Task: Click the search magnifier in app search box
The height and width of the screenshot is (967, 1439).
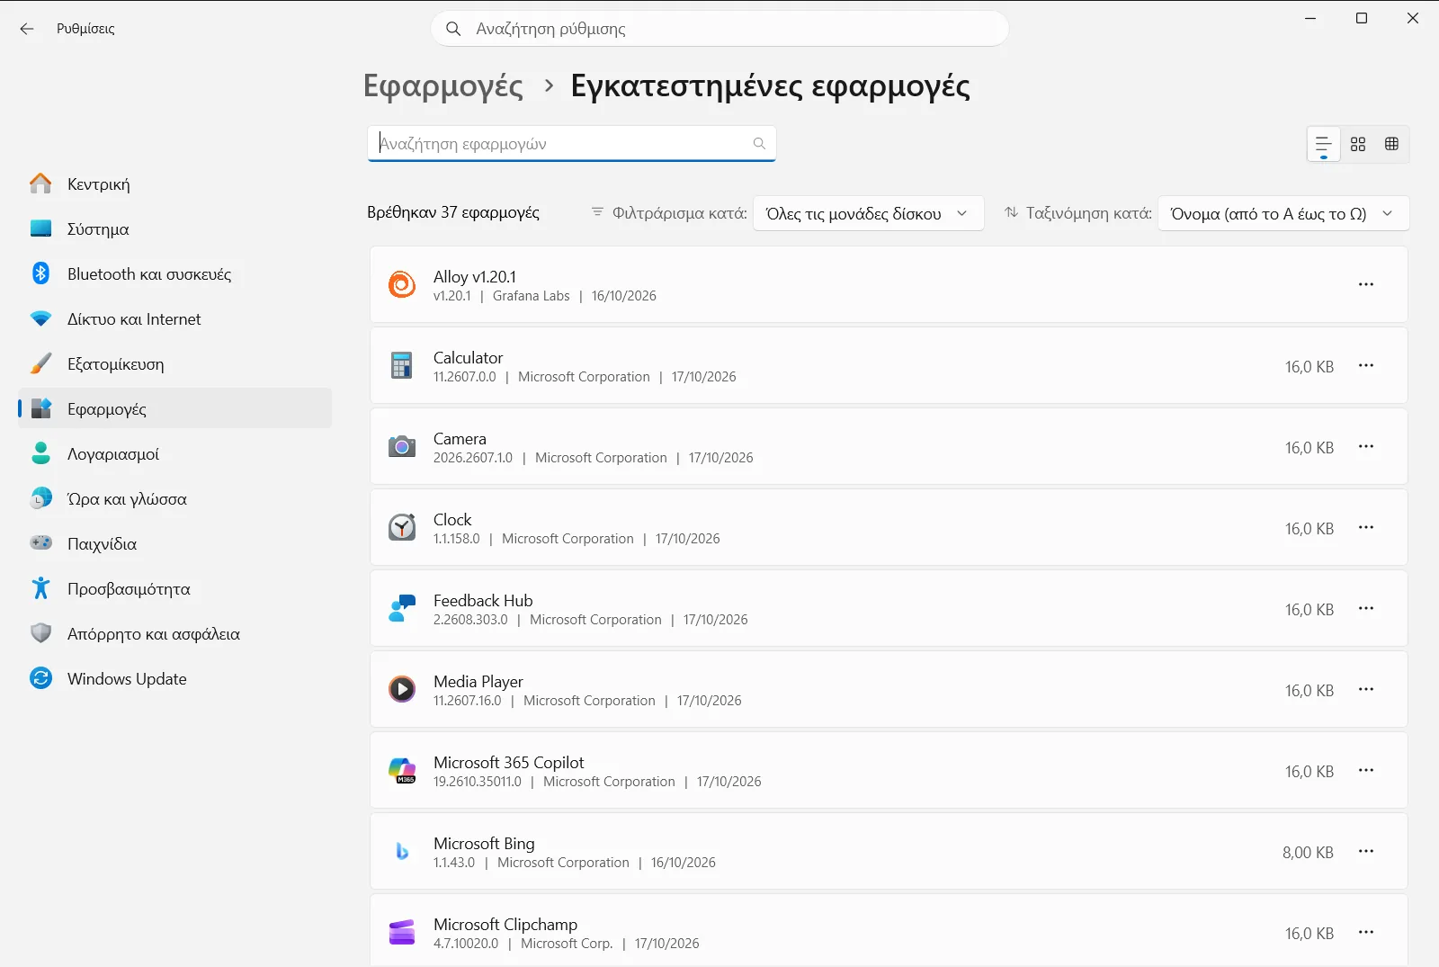Action: (759, 143)
